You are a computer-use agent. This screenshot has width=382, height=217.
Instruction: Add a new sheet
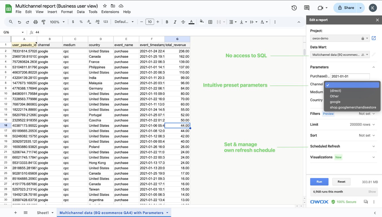click(x=16, y=213)
